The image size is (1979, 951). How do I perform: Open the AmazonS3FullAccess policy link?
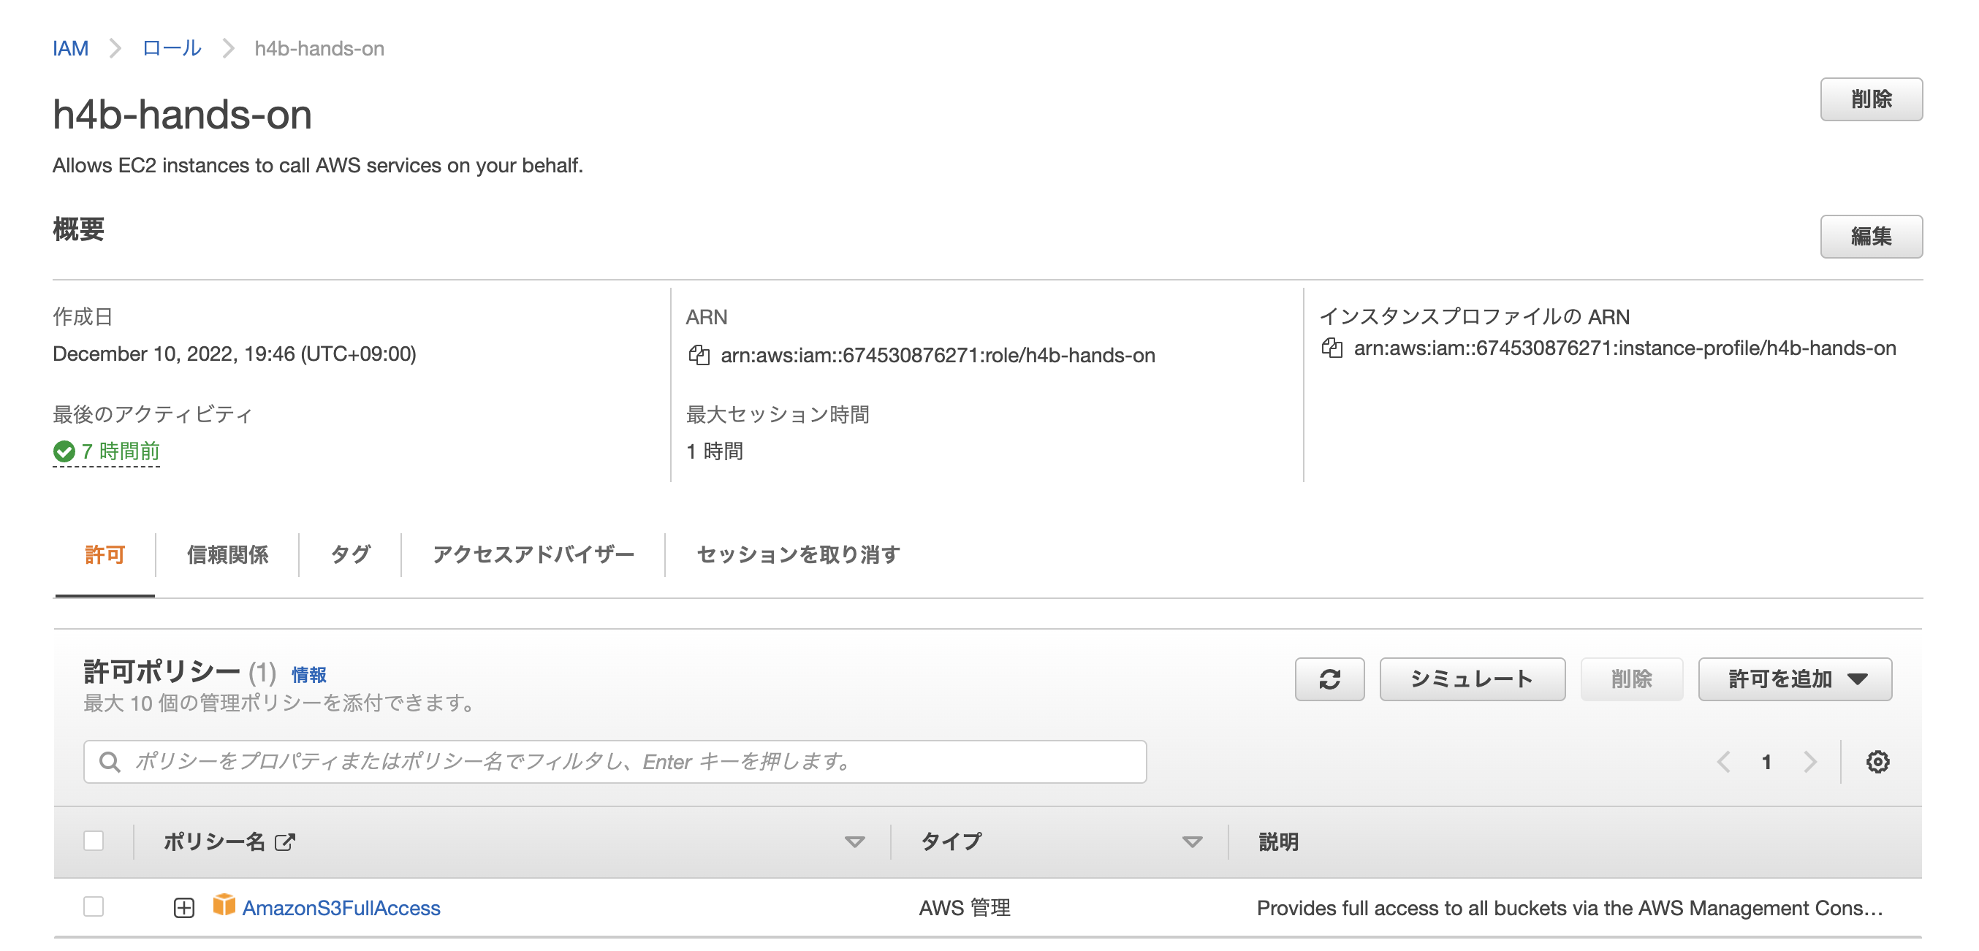(341, 907)
